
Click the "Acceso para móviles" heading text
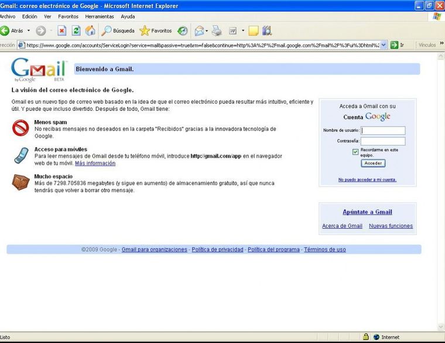pos(61,149)
